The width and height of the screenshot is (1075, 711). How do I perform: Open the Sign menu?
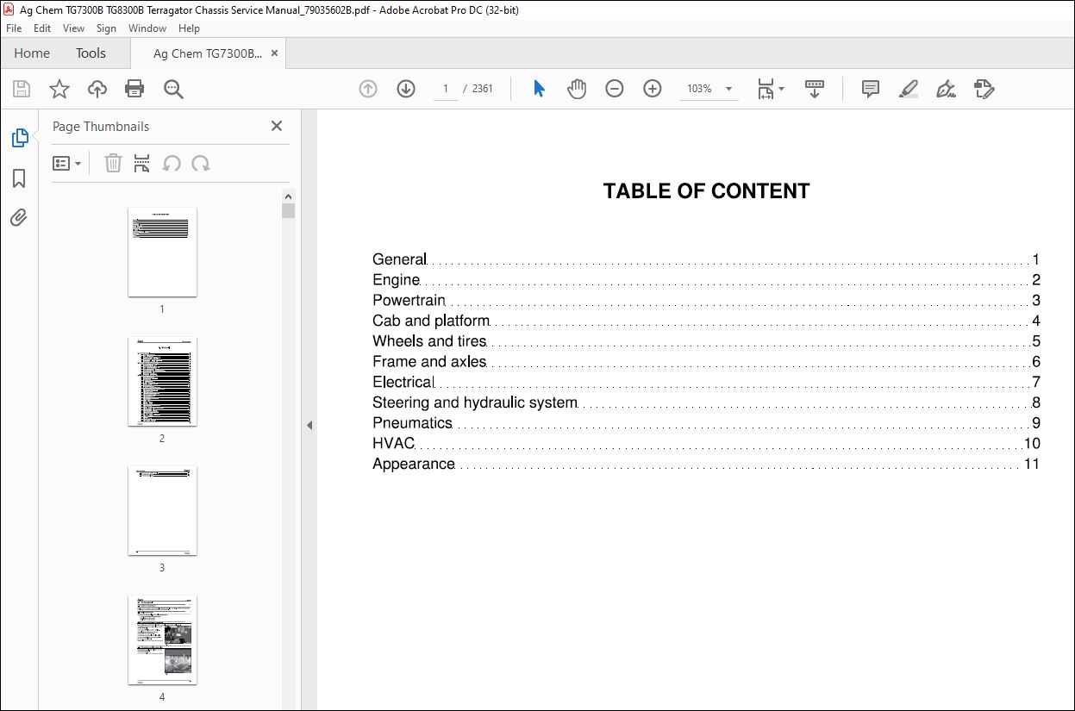(106, 28)
